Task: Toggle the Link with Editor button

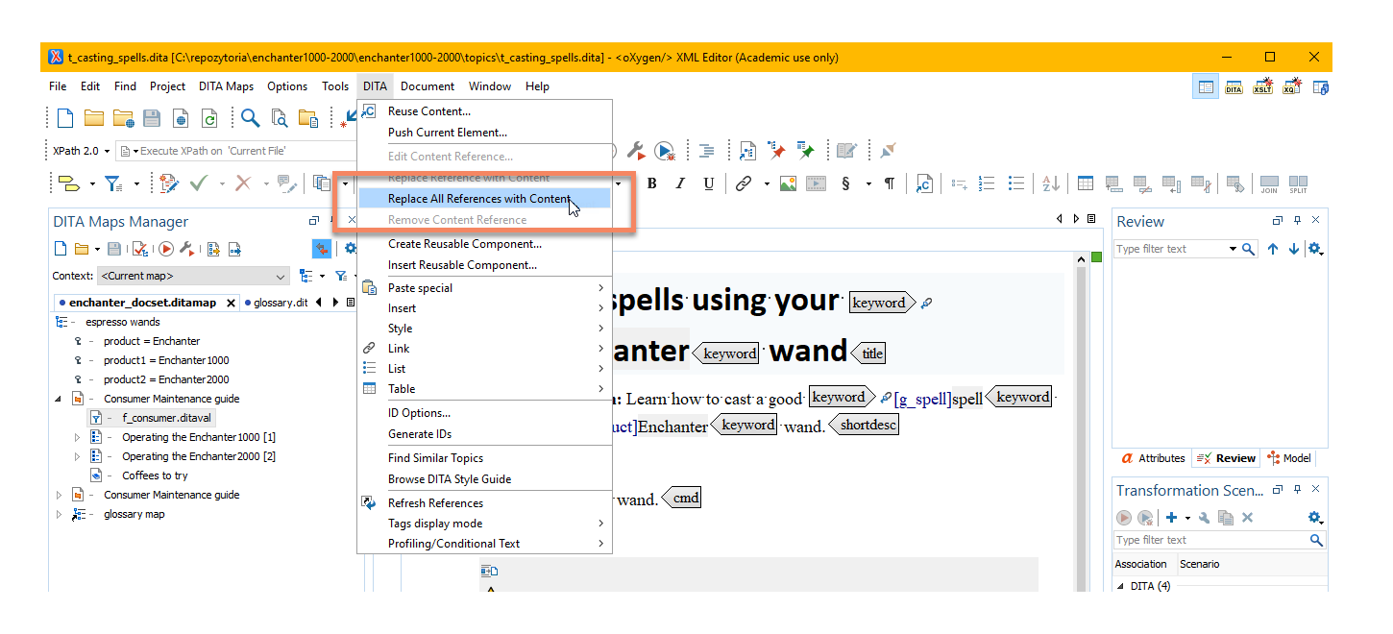Action: point(322,249)
